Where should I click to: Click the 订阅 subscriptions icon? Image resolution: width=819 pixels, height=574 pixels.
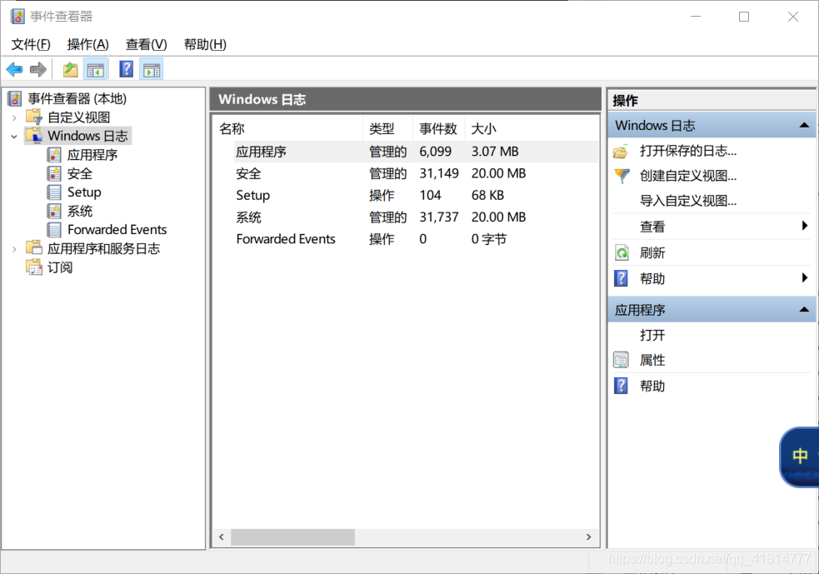point(34,267)
